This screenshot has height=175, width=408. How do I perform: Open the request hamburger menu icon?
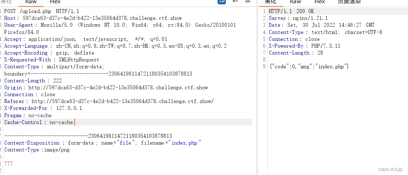coord(248,1)
